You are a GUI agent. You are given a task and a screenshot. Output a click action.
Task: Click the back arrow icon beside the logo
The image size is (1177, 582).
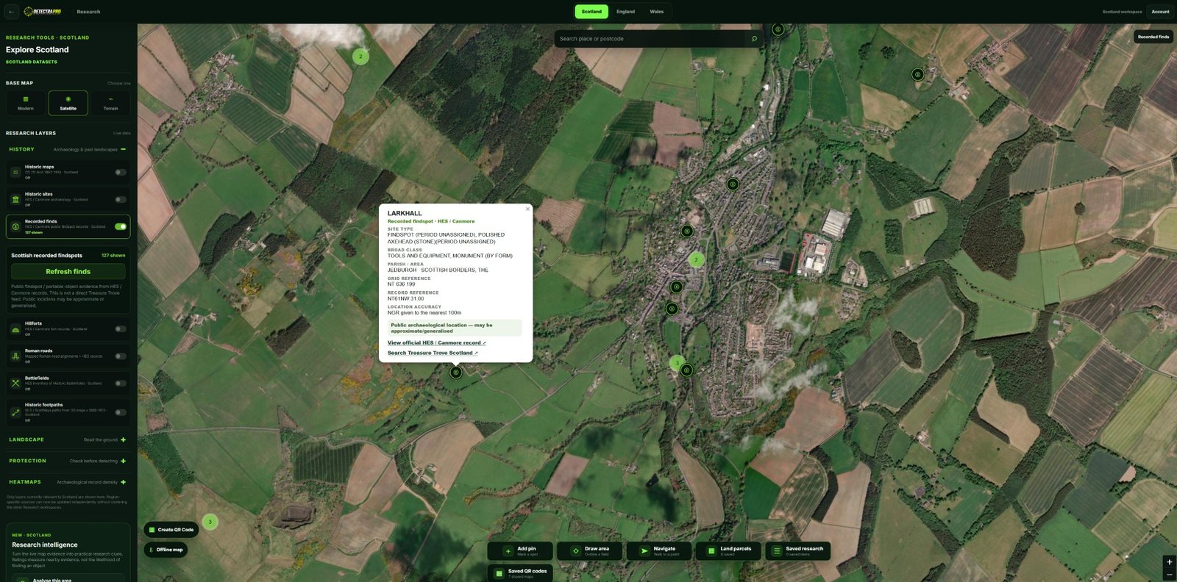pos(11,12)
